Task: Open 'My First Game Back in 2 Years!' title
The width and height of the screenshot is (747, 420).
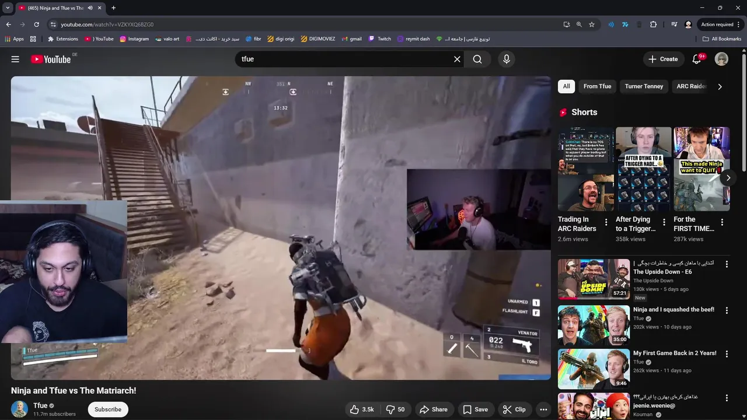Action: pyautogui.click(x=675, y=353)
